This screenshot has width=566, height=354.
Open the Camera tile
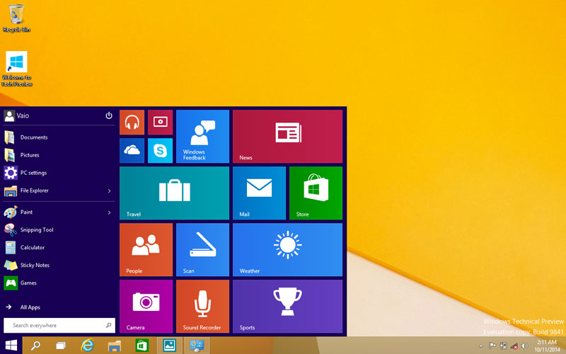click(x=146, y=307)
